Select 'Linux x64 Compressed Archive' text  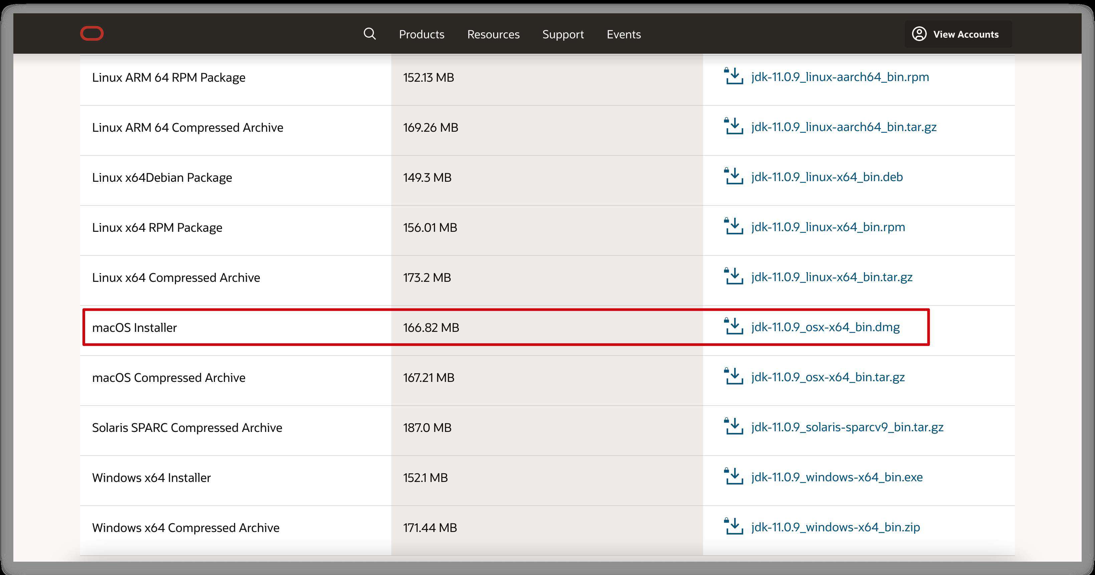coord(176,278)
